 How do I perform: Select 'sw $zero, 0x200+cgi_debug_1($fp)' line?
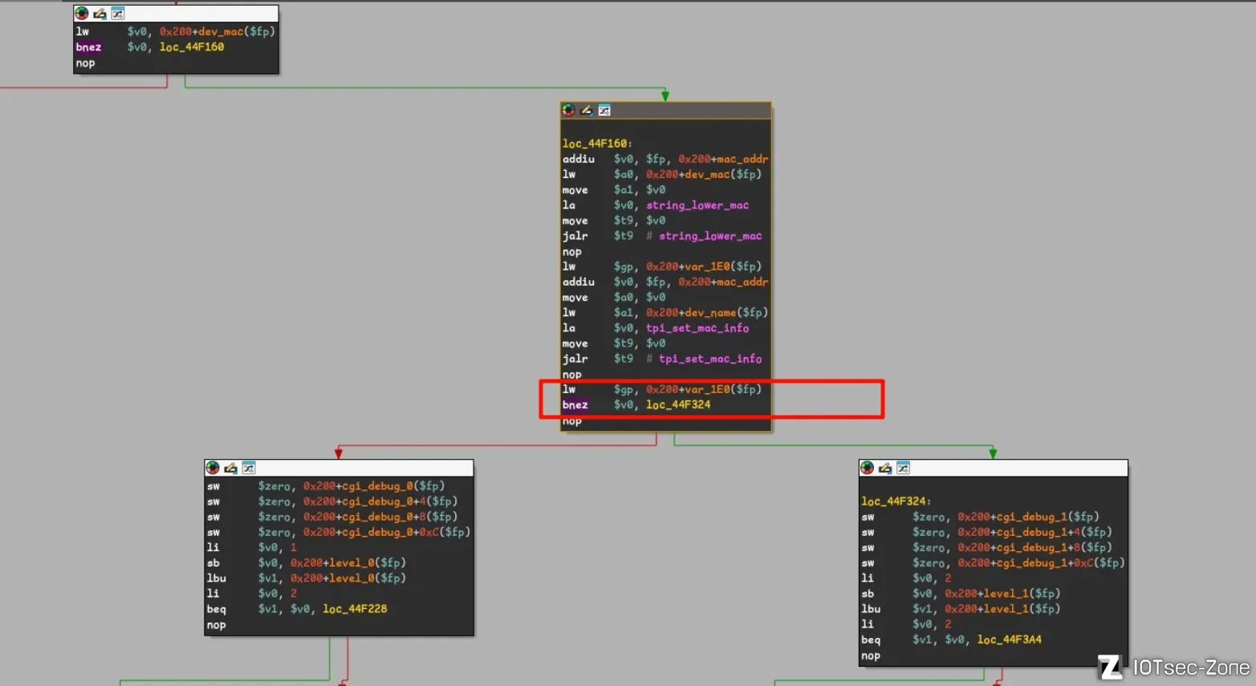981,517
